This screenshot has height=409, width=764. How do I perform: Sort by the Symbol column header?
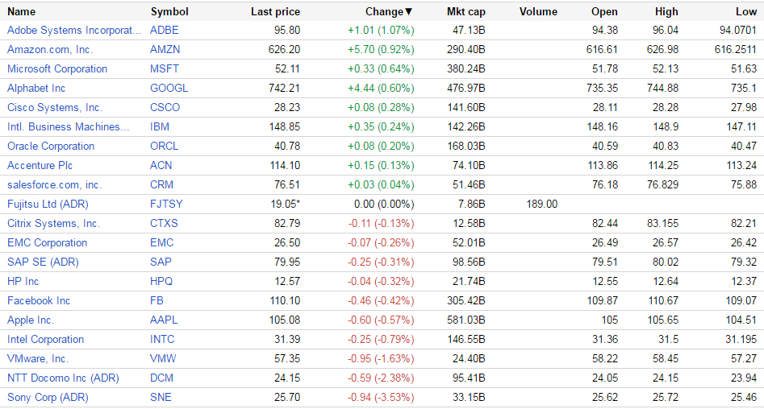click(x=169, y=11)
